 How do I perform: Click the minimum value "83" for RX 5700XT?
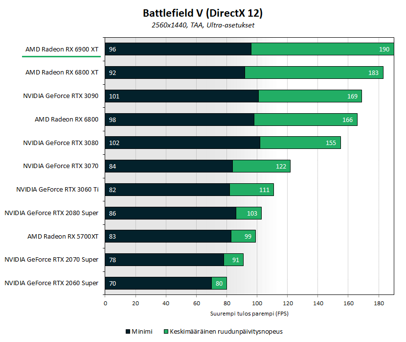pyautogui.click(x=113, y=237)
